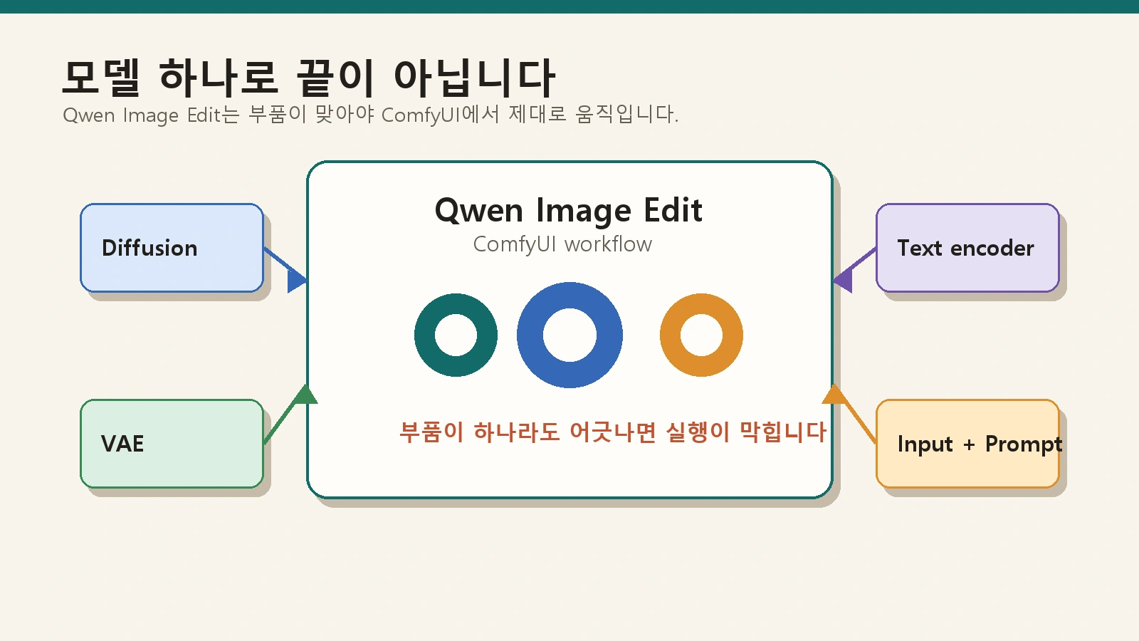Screen dimensions: 1139x641
Task: Click the slide title 모델 하나로 끝이 아닙니다
Action: point(308,78)
